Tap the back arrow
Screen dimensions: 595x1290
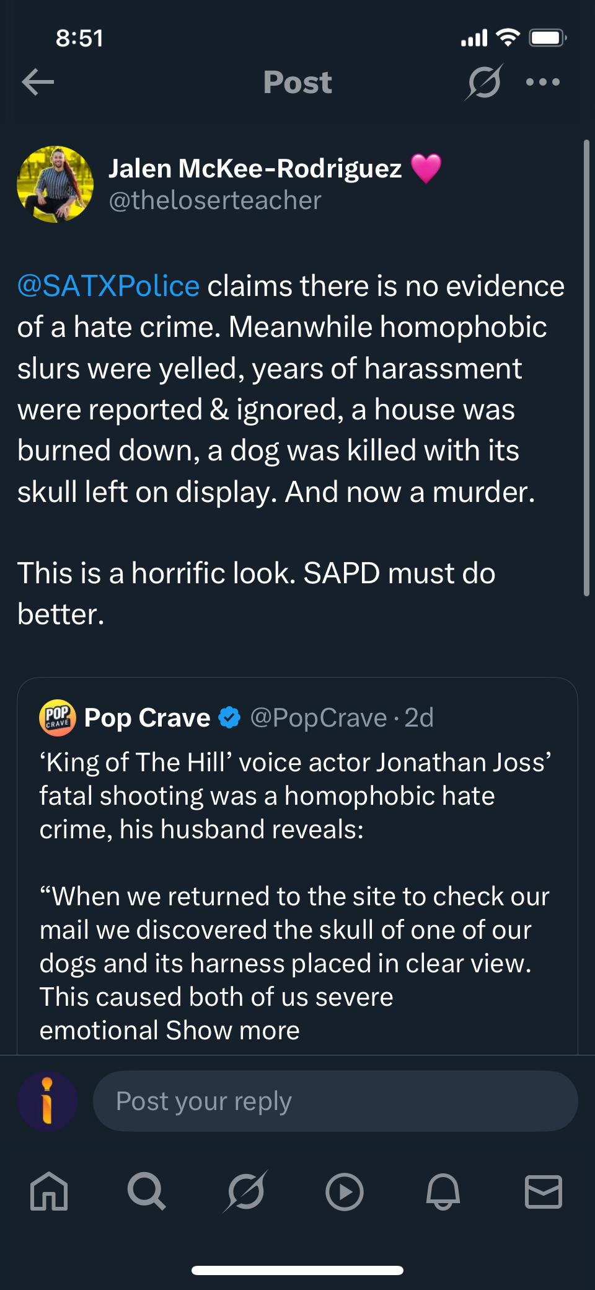(x=38, y=82)
